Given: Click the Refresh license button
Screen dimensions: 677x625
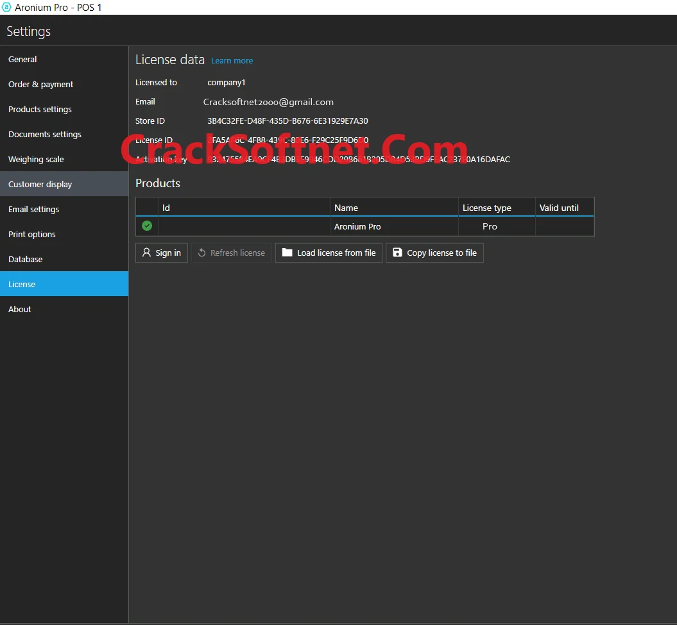Looking at the screenshot, I should [232, 253].
